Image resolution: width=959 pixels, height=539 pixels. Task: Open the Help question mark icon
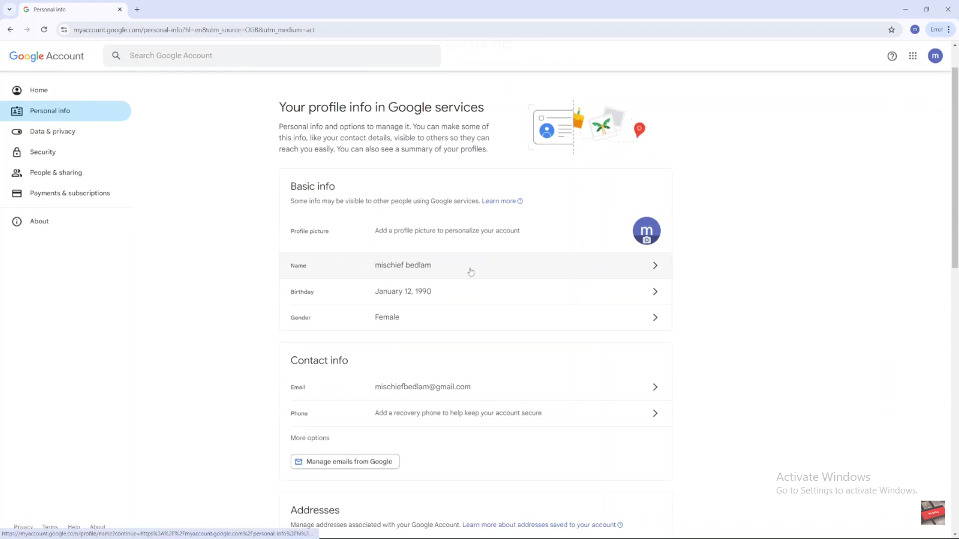click(892, 56)
